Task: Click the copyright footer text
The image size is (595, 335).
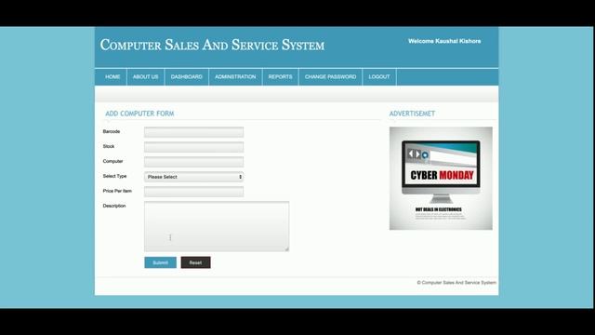Action: 456,283
